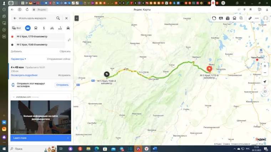This screenshot has height=152, width=271.
Task: Choose the walking route mode
Action: coord(44,28)
